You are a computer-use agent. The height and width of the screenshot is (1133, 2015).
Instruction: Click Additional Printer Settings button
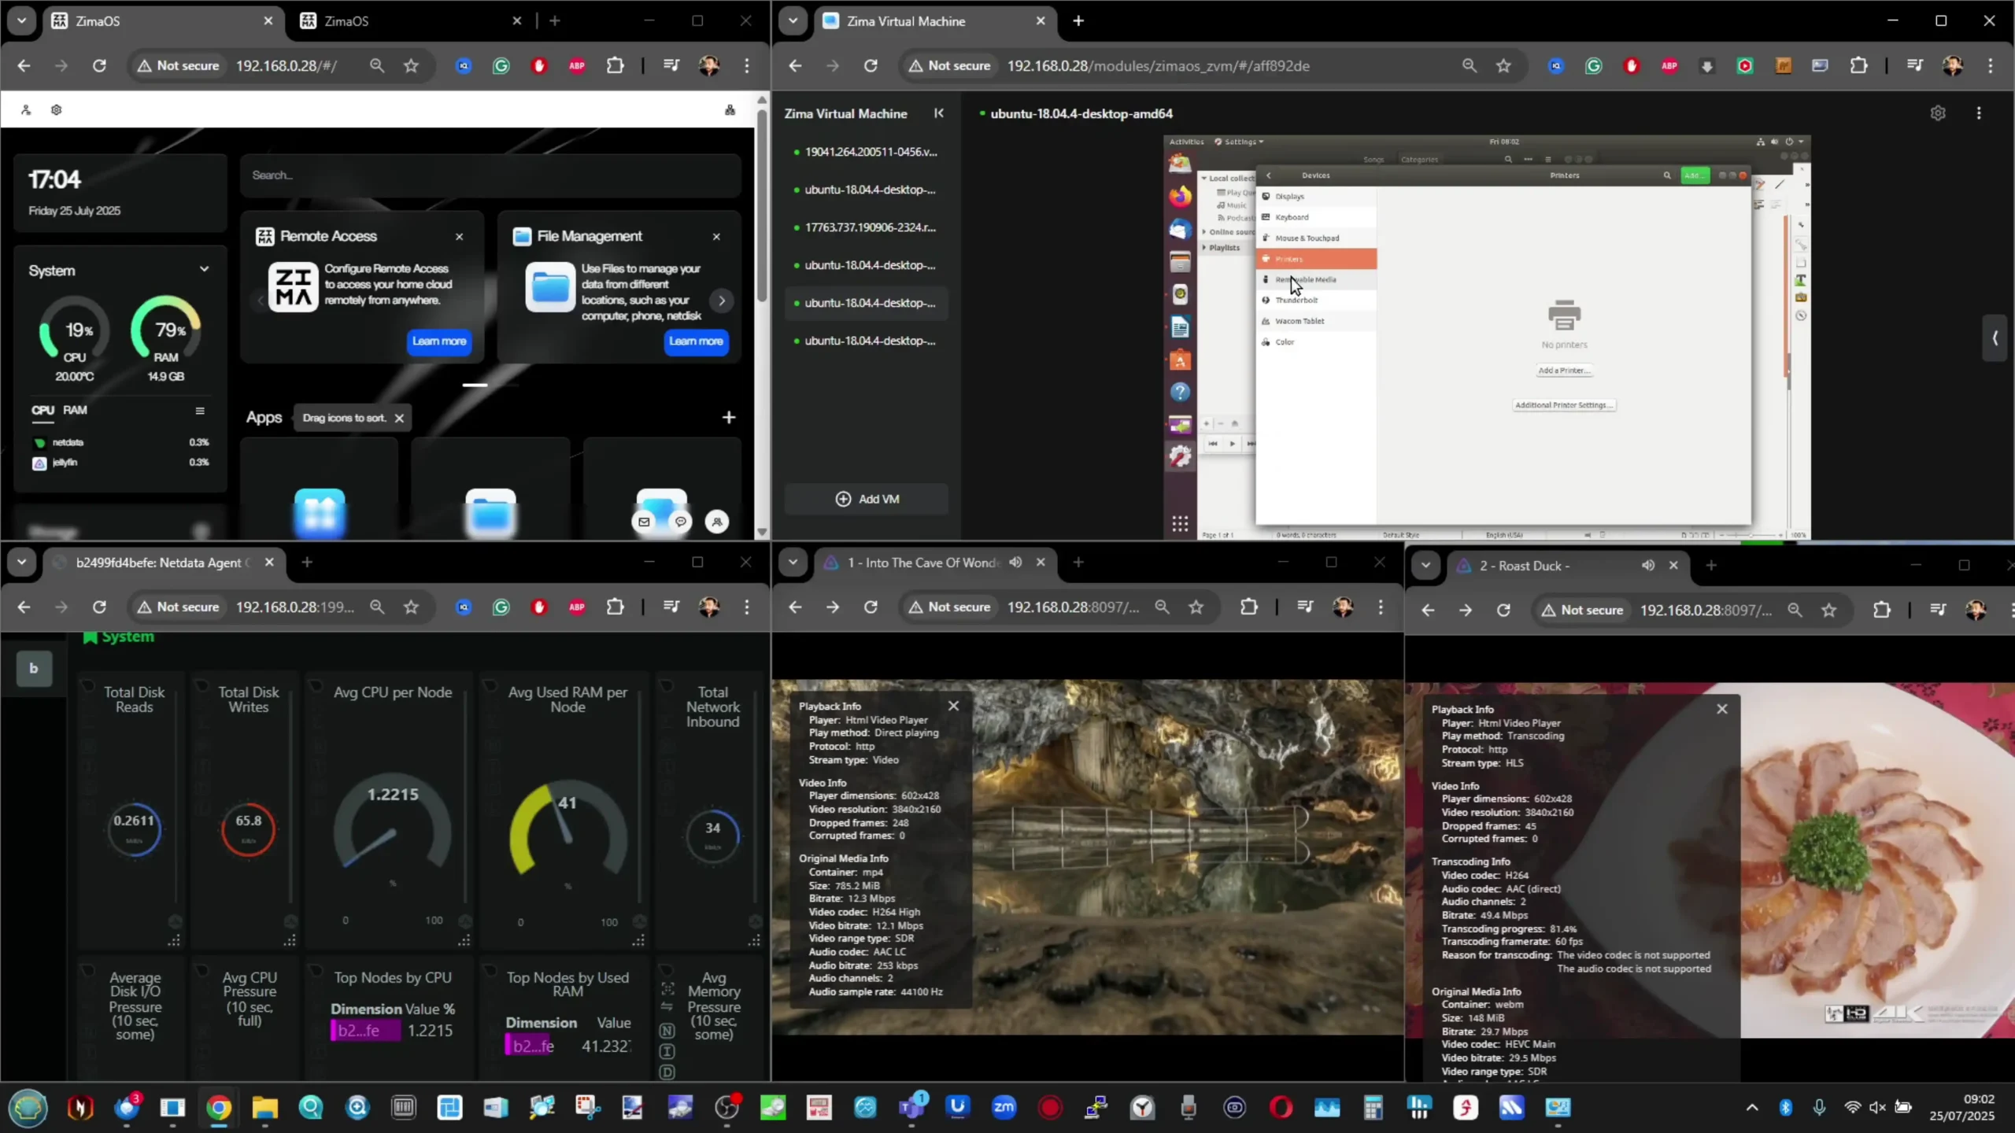pyautogui.click(x=1564, y=405)
